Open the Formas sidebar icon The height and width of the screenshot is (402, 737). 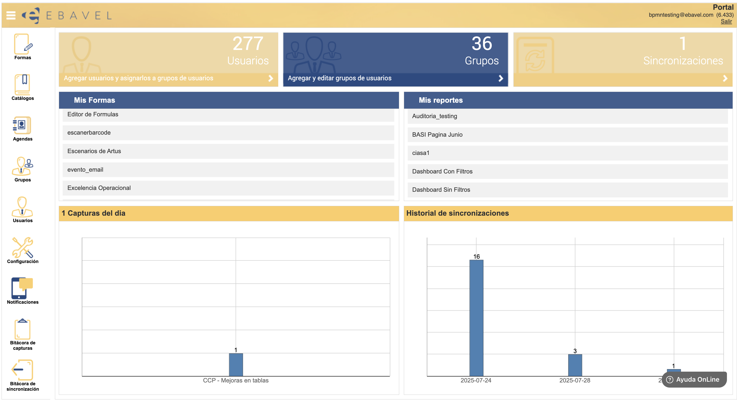pos(22,44)
